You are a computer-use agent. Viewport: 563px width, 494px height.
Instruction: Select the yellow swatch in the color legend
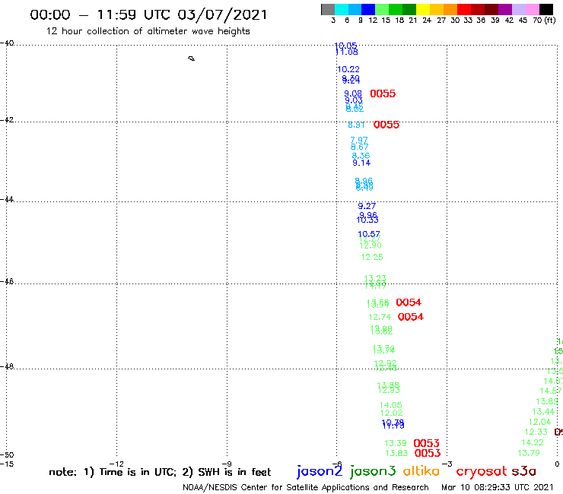pyautogui.click(x=423, y=9)
